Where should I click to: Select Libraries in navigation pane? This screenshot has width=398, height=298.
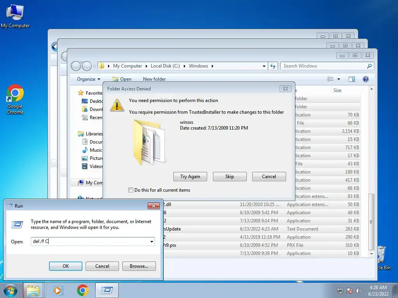(x=90, y=134)
